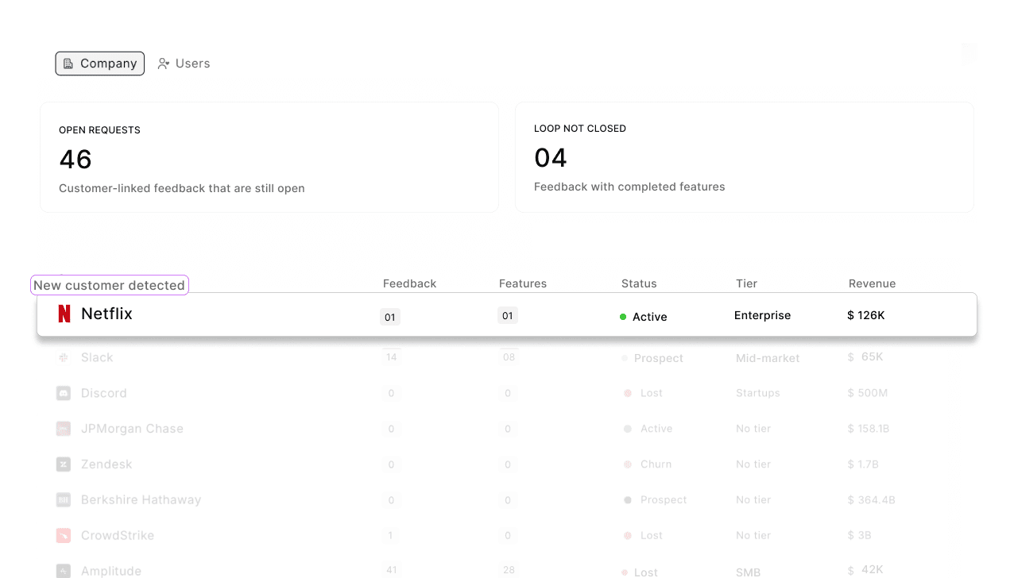Sort by the Tier column header

(x=747, y=283)
